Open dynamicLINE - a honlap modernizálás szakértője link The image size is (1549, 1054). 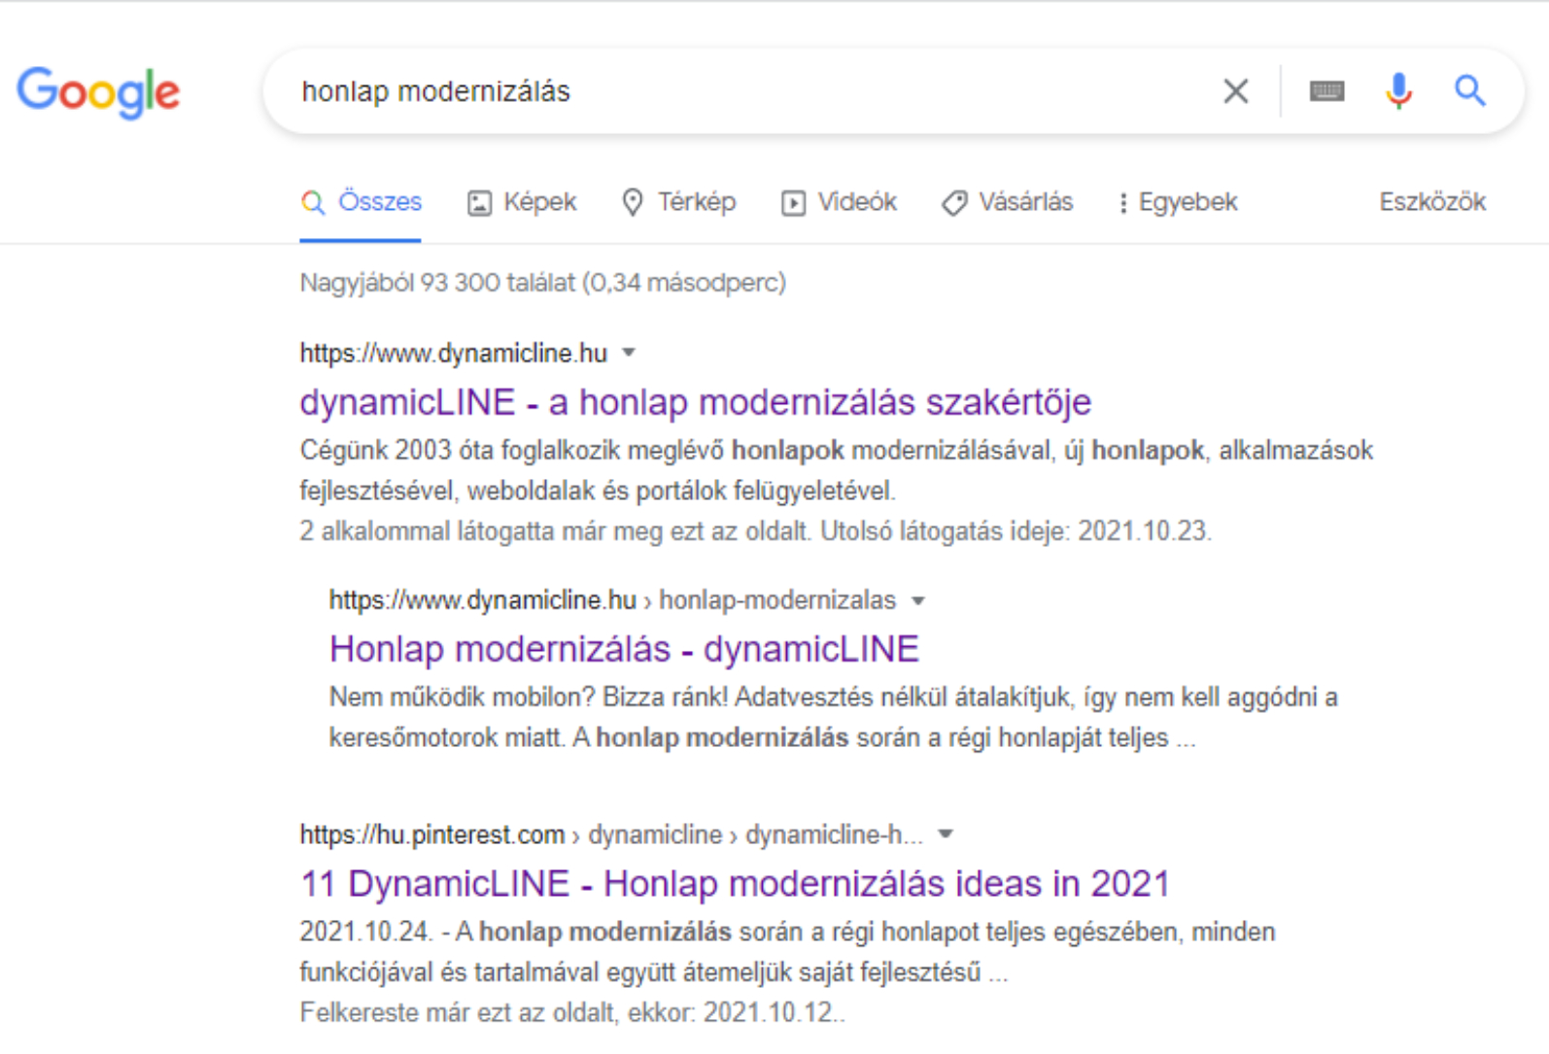click(696, 402)
